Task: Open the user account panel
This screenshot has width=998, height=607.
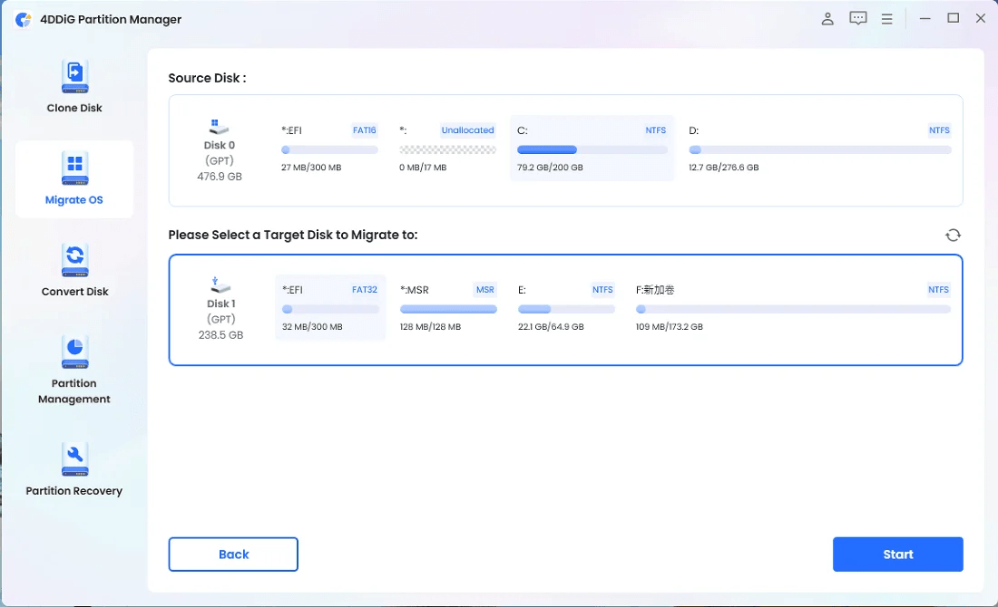Action: [827, 17]
